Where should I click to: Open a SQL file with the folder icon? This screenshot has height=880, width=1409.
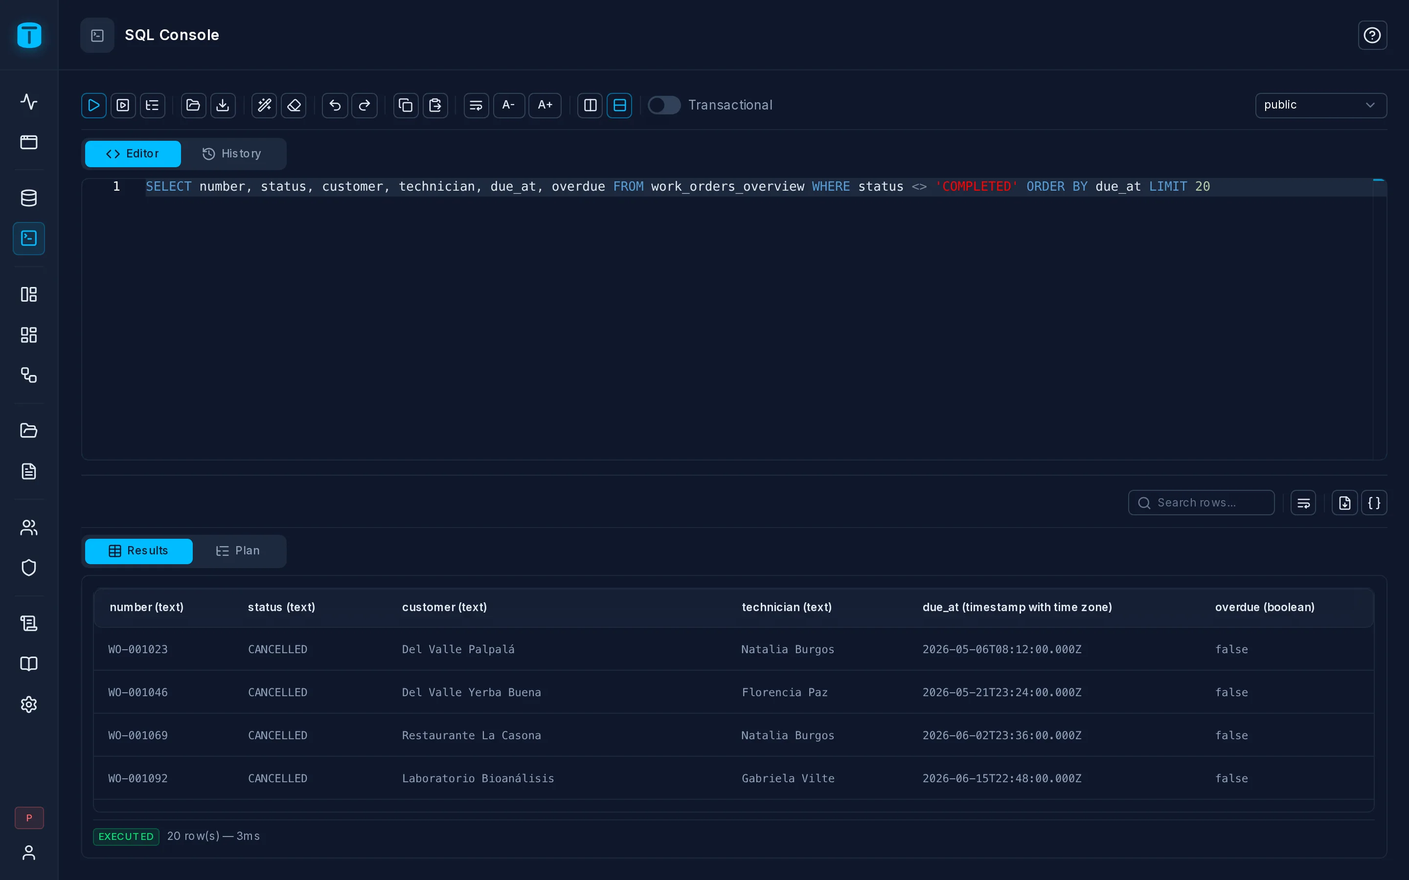point(193,105)
